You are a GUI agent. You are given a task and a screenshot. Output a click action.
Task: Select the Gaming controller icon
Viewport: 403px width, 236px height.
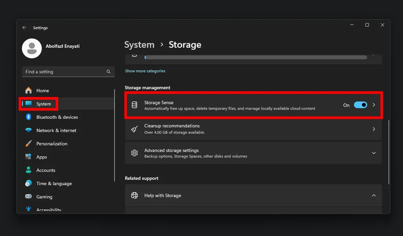pos(28,197)
